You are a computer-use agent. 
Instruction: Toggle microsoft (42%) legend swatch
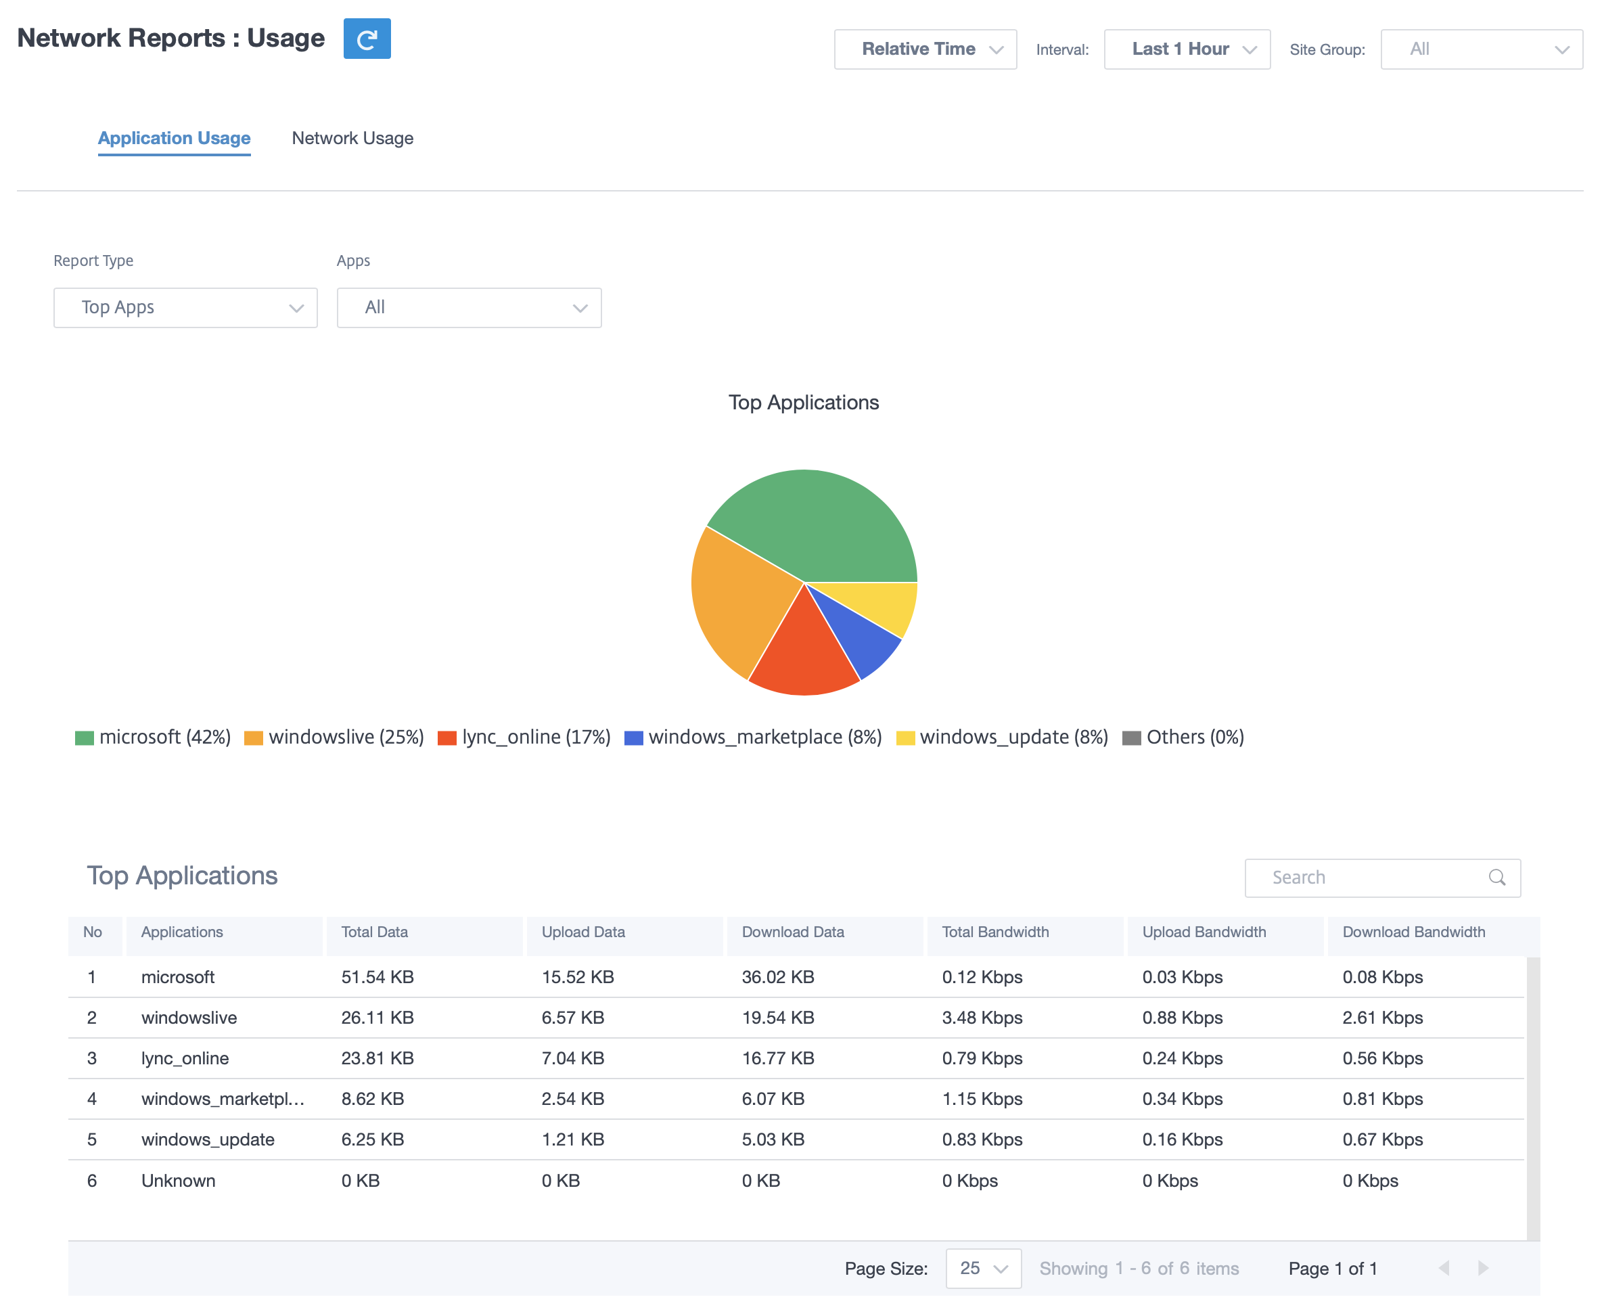pos(85,738)
